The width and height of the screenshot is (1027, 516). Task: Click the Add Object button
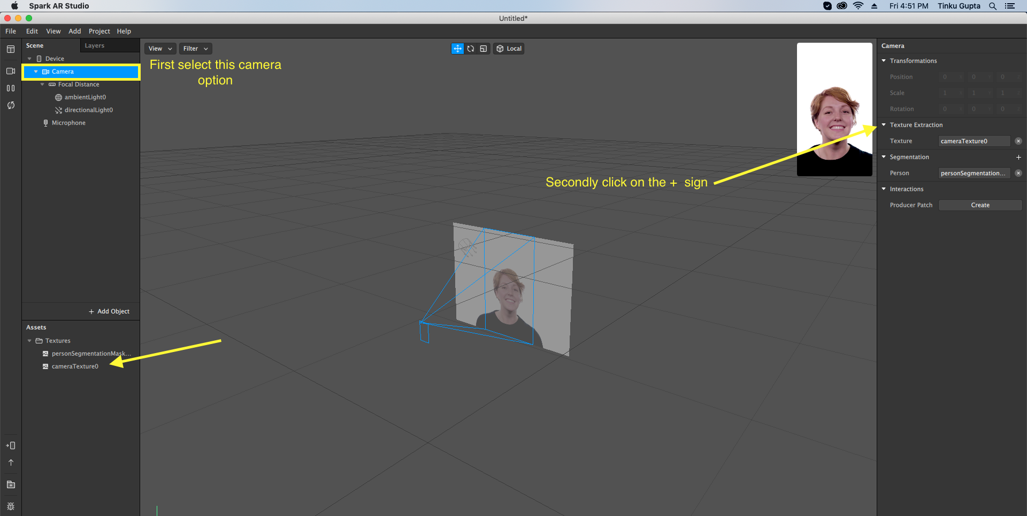(109, 311)
